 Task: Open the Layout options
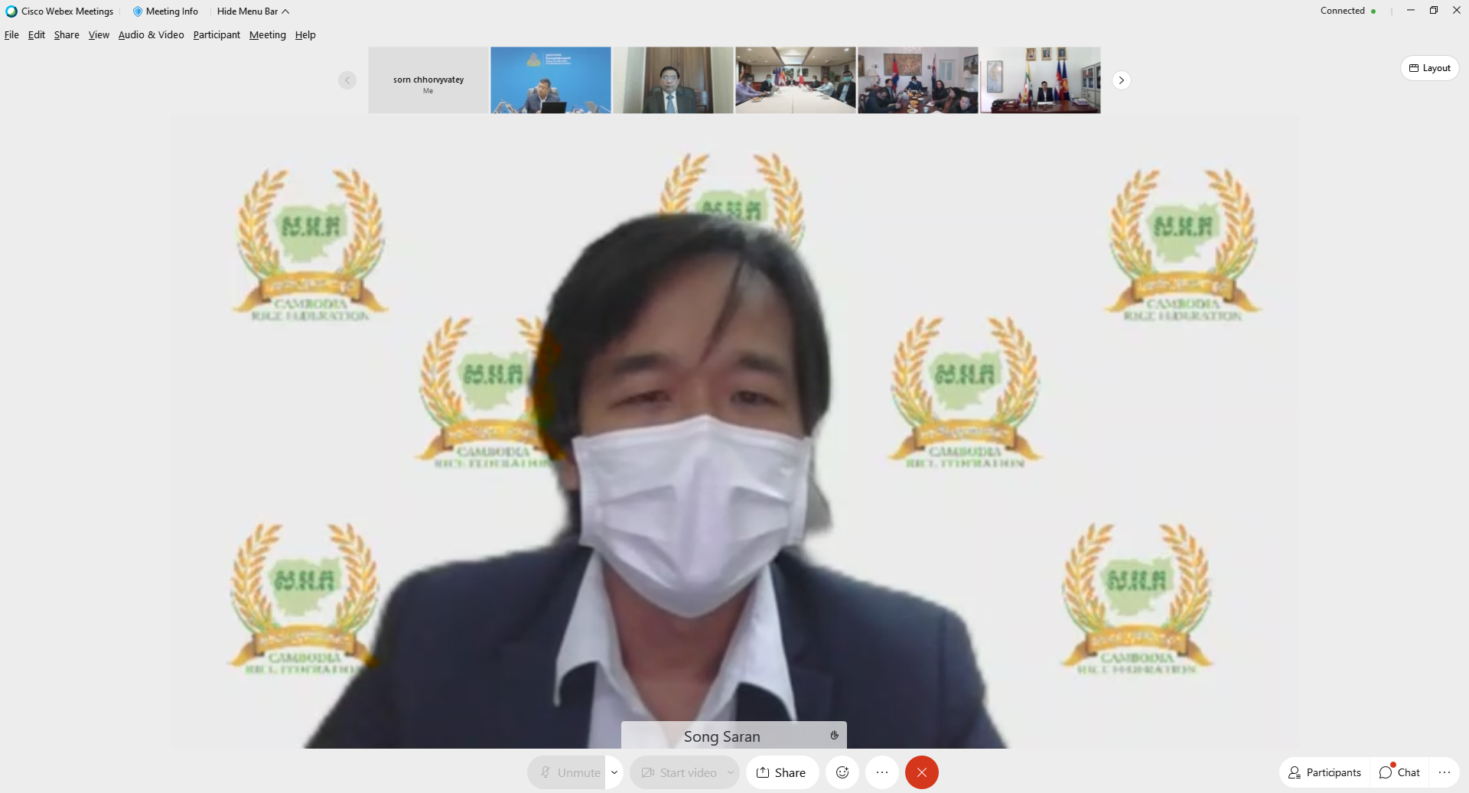click(x=1429, y=68)
